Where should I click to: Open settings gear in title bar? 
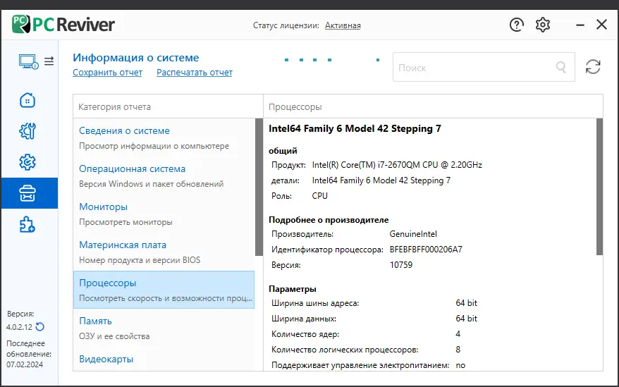pos(542,25)
